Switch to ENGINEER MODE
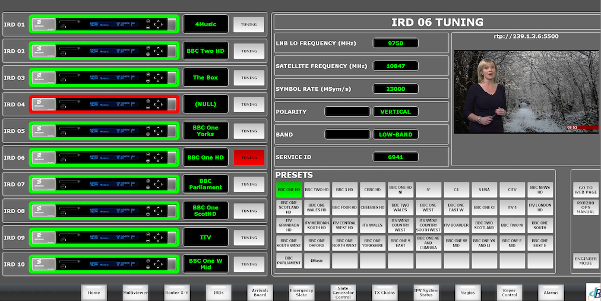 (586, 261)
